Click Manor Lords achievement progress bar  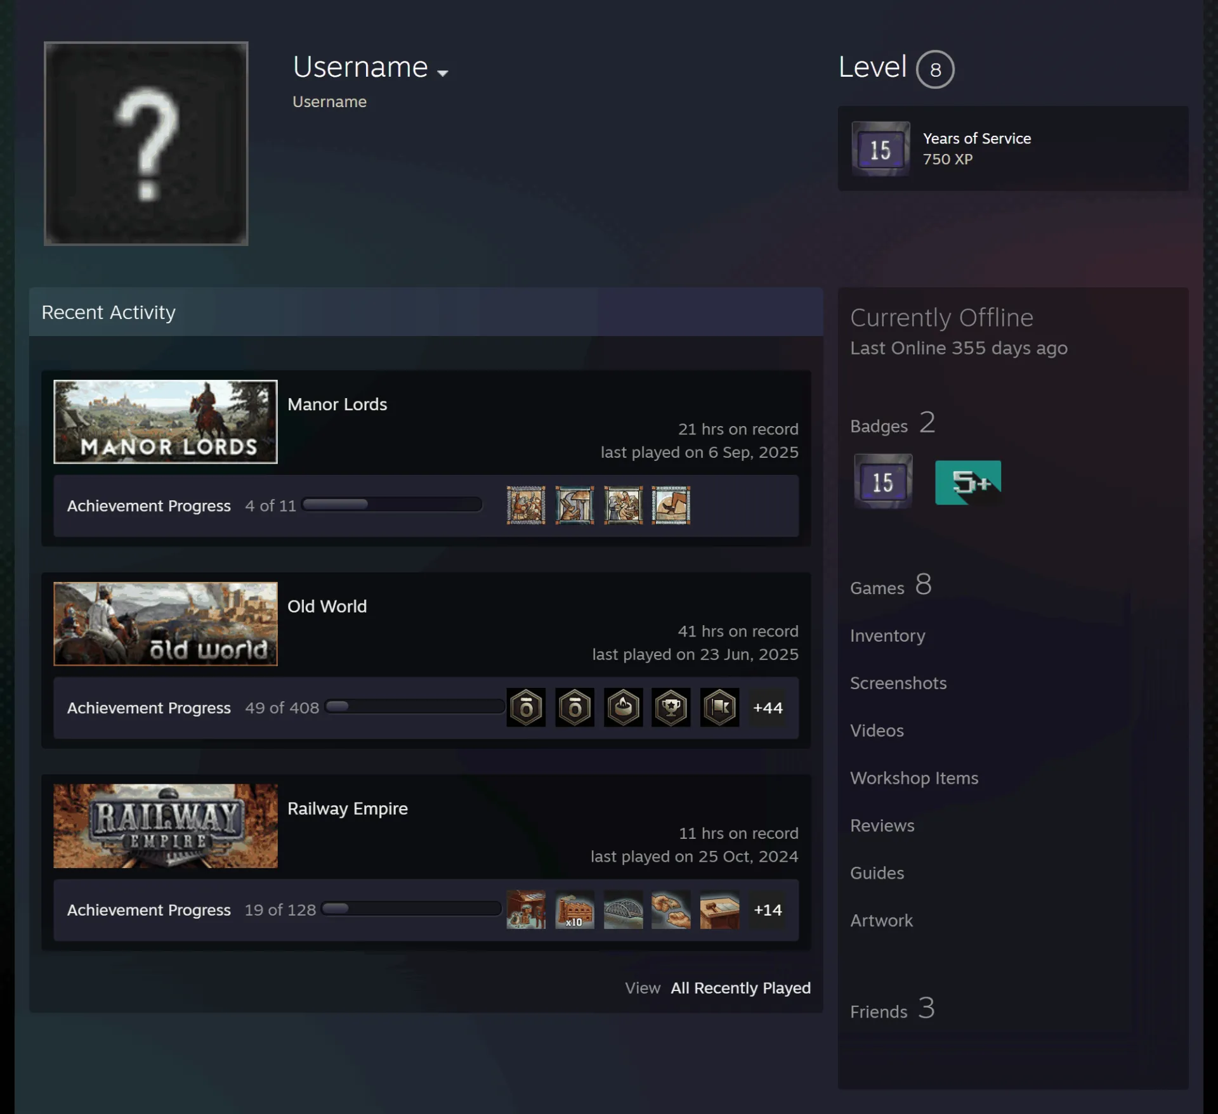(392, 505)
